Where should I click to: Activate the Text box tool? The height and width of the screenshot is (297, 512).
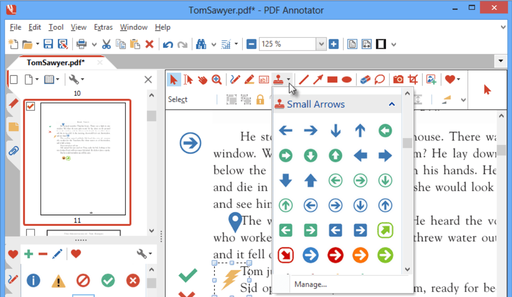(x=263, y=80)
